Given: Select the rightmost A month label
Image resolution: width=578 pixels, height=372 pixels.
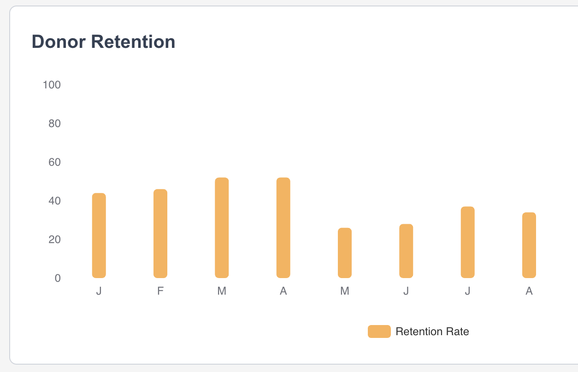Looking at the screenshot, I should point(529,291).
